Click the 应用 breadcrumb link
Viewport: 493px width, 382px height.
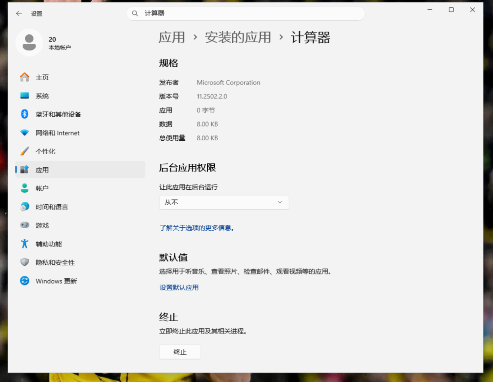click(x=172, y=37)
